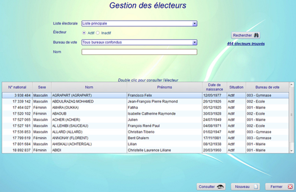Viewport: 296px width, 192px height.
Task: Sort table by Nom column header
Action: coord(89,87)
